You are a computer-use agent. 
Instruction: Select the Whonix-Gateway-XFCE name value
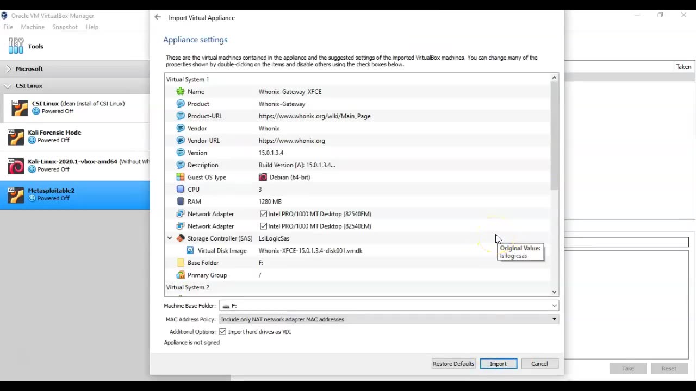coord(290,92)
